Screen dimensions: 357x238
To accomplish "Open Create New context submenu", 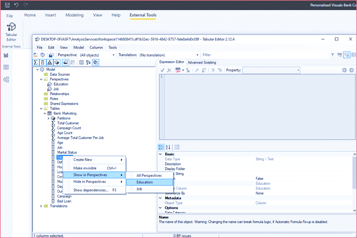I will 94,159.
